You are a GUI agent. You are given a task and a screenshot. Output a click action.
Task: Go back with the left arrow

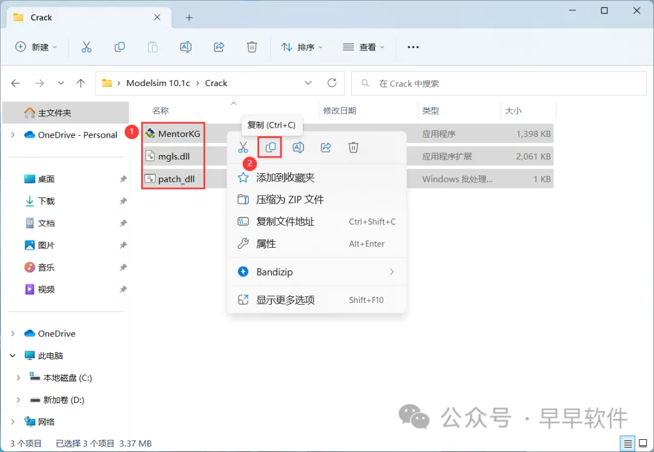click(x=15, y=83)
